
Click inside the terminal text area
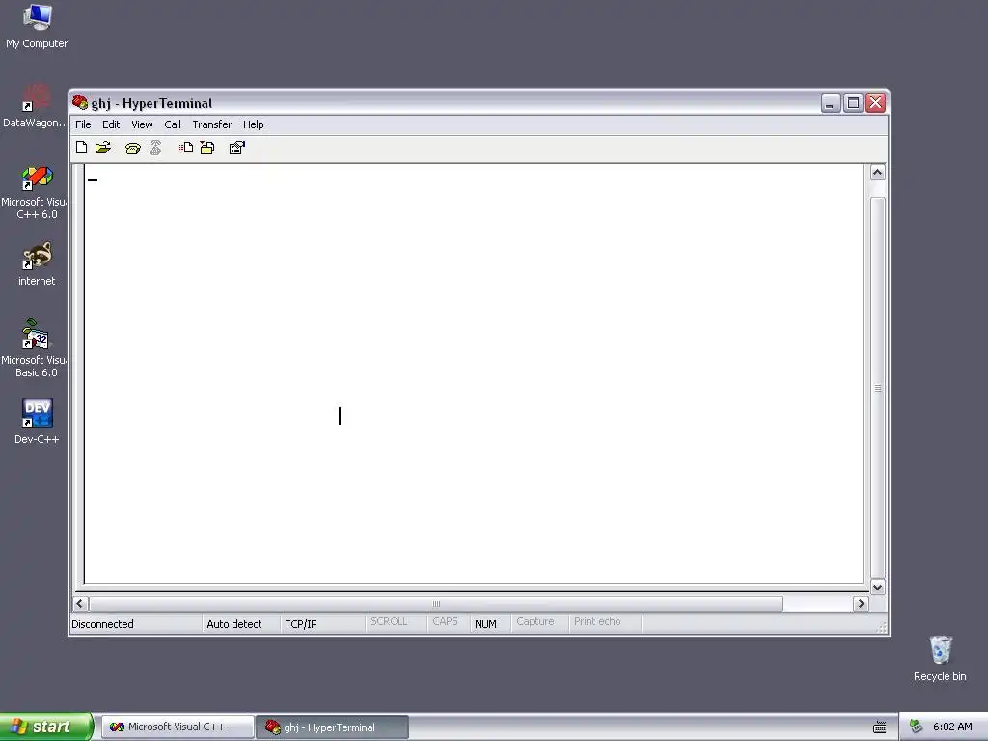click(x=473, y=373)
